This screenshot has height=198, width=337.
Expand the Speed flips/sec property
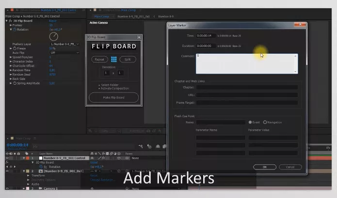[11, 57]
